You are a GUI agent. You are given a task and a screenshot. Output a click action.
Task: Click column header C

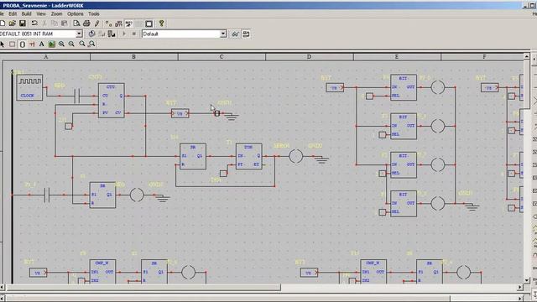[x=222, y=57]
